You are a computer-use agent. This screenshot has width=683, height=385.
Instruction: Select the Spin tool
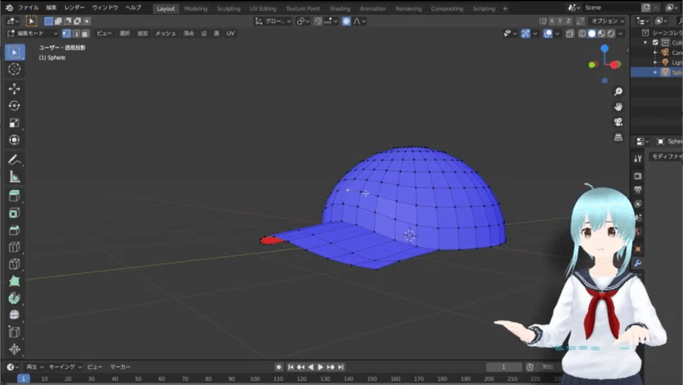14,298
